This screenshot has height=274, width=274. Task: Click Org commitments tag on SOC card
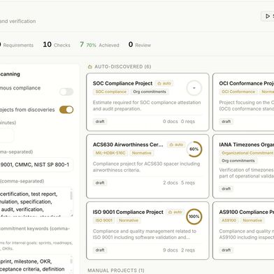[150, 92]
